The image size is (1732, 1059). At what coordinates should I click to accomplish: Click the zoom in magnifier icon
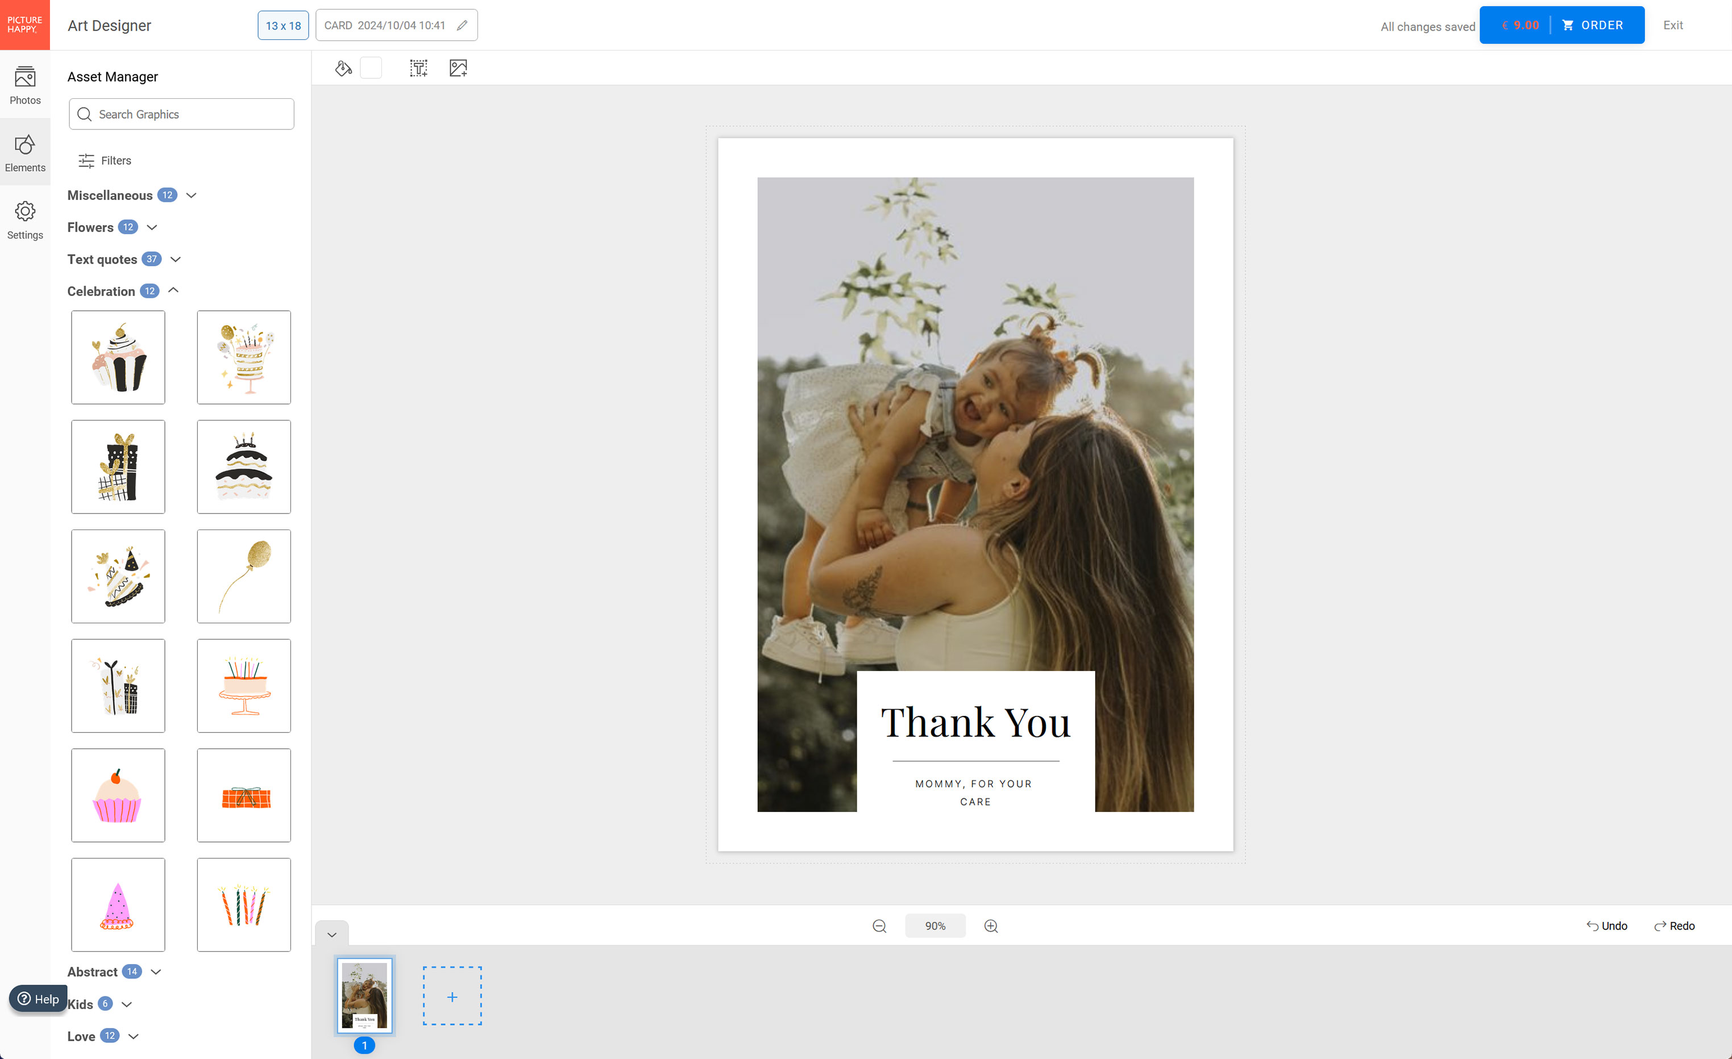click(x=990, y=925)
